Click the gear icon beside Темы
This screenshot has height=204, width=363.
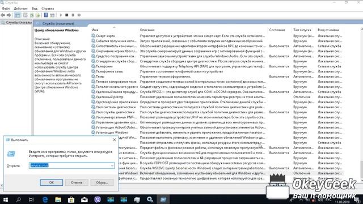(93, 76)
